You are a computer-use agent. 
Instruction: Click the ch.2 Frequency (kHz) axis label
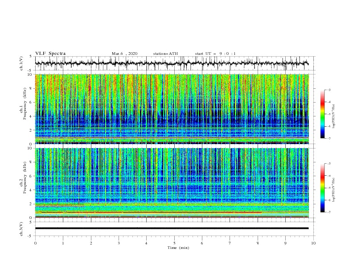coord(23,178)
